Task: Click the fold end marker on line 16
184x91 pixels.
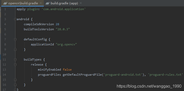Action: (x=15, y=85)
